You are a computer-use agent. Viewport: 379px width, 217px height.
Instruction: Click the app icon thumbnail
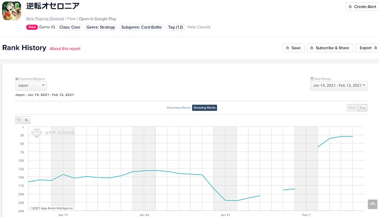(x=11, y=11)
